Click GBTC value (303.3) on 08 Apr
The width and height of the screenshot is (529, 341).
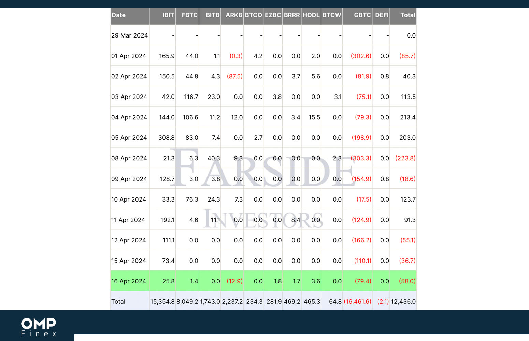[361, 158]
